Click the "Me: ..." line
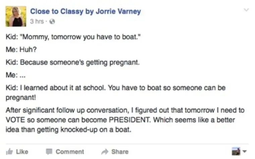This screenshot has height=159, width=255. pyautogui.click(x=16, y=75)
